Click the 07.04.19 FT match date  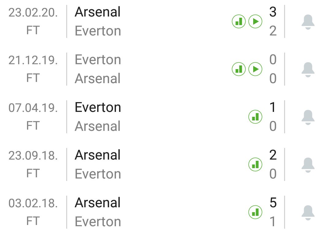[x=33, y=117]
